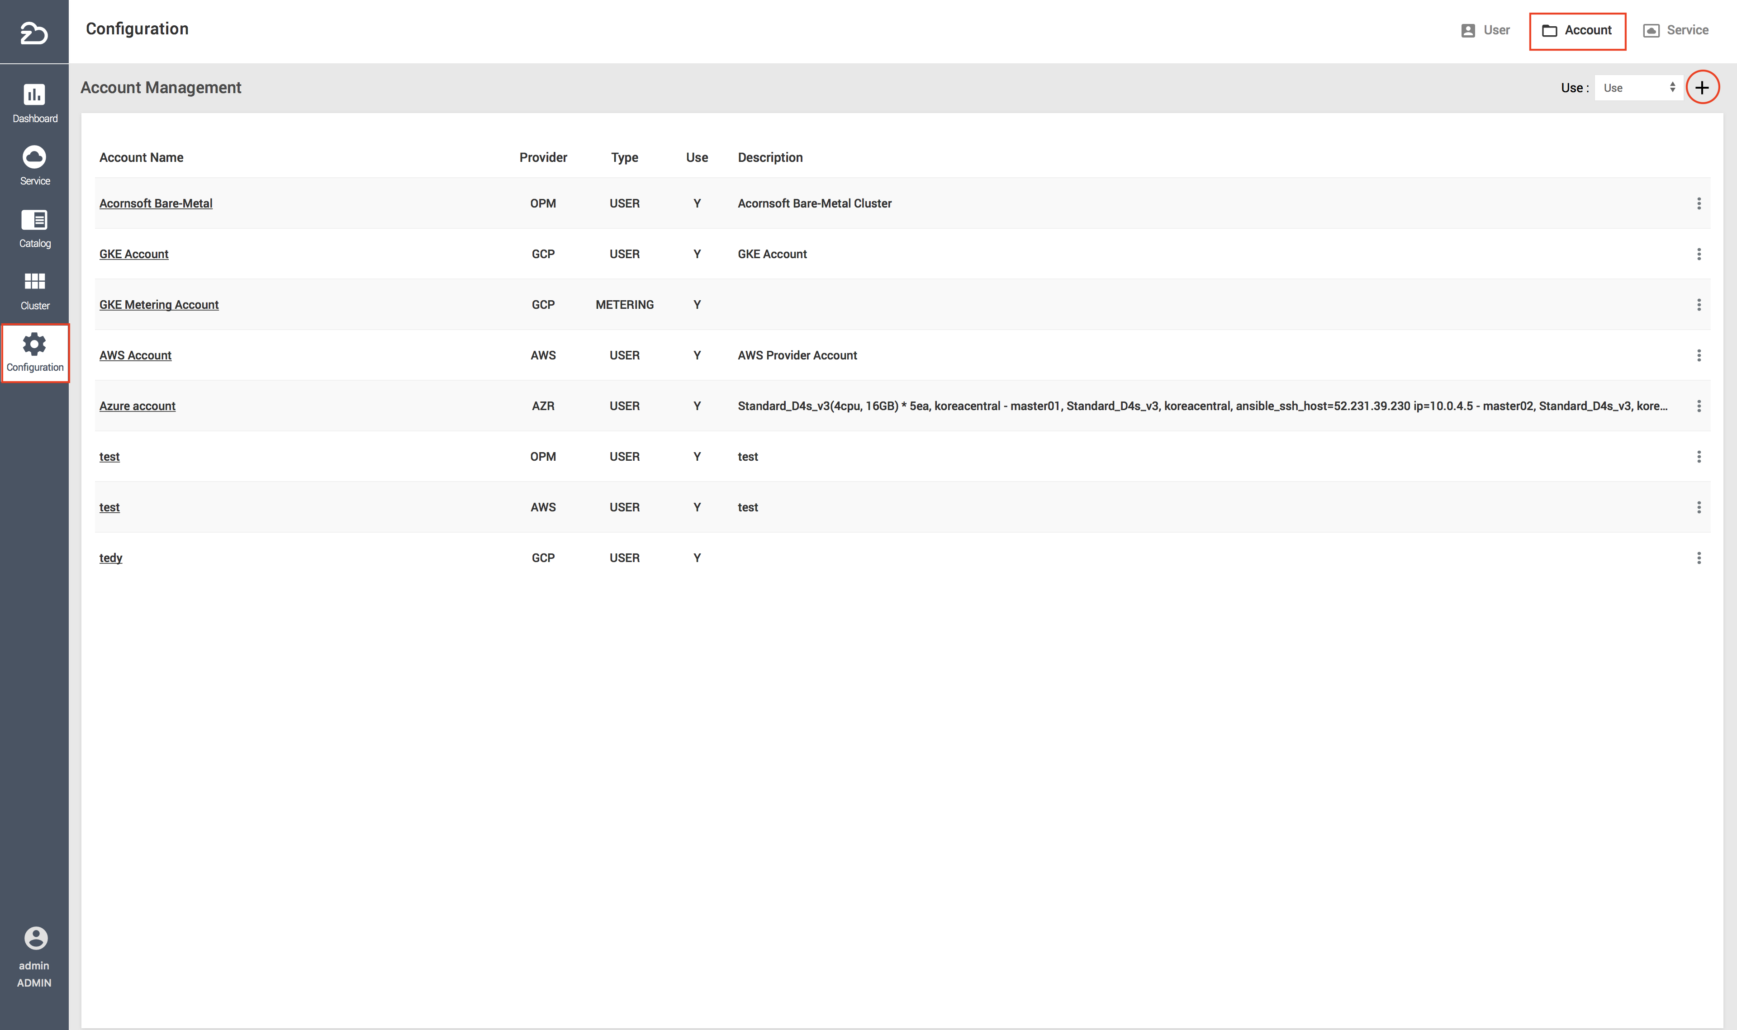
Task: Open kebab menu for GKE Metering Account
Action: [x=1698, y=305]
